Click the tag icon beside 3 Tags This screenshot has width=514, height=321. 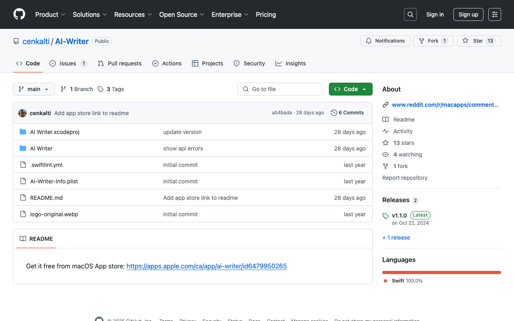100,89
